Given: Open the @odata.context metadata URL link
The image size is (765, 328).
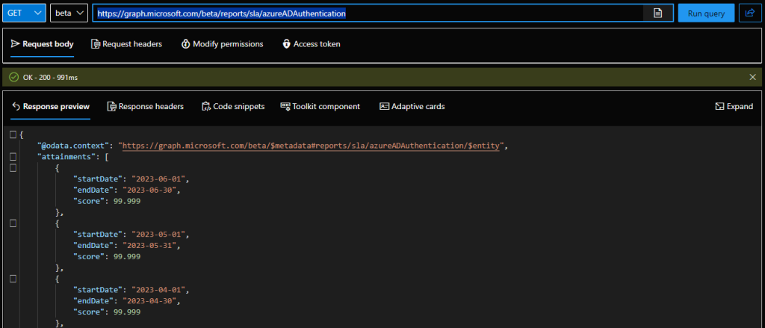Looking at the screenshot, I should click(311, 146).
